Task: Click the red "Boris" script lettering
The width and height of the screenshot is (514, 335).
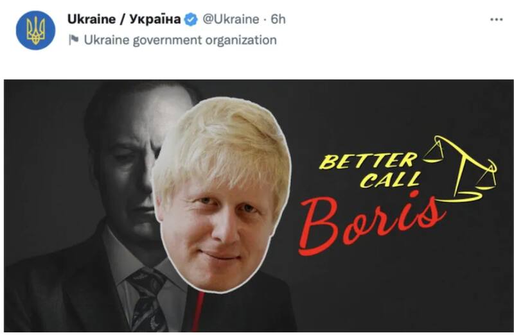Action: tap(372, 223)
